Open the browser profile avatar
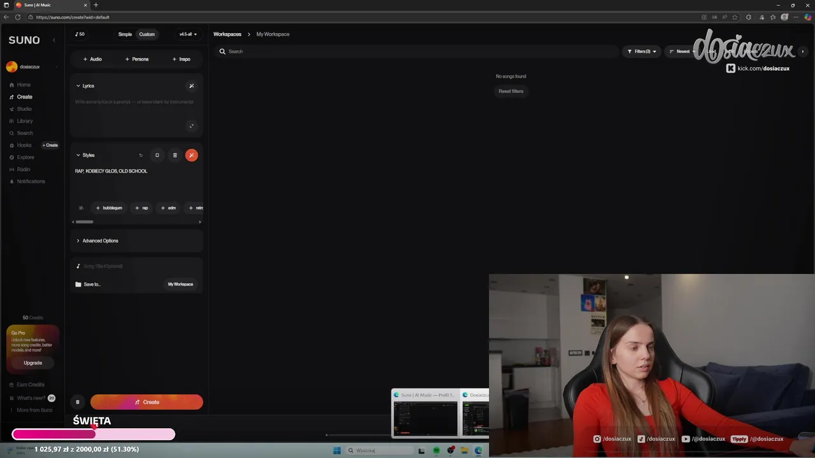 coord(785,17)
